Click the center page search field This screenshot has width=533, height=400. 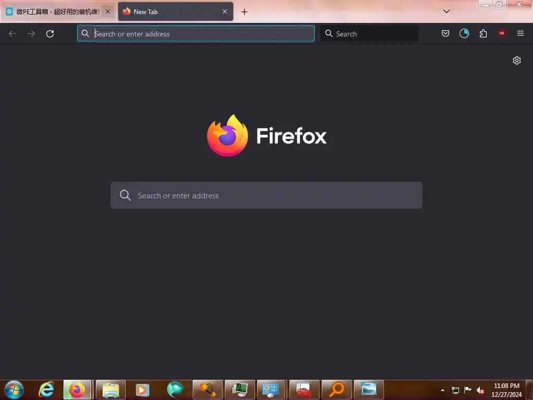click(x=266, y=195)
